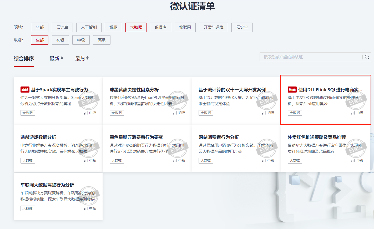Filter domain by 云计算
This screenshot has height=229, width=374.
tap(62, 27)
